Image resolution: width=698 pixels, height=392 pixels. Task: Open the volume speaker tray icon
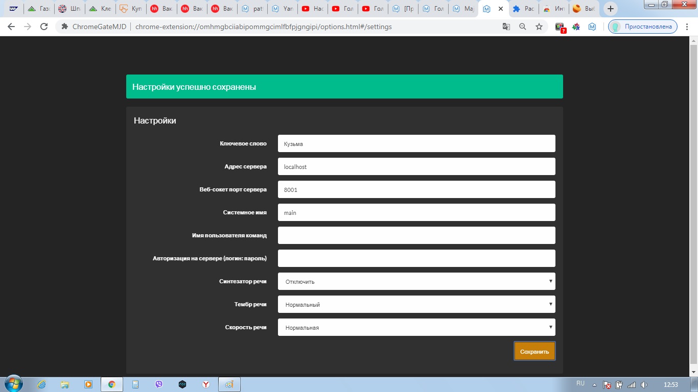[644, 385]
